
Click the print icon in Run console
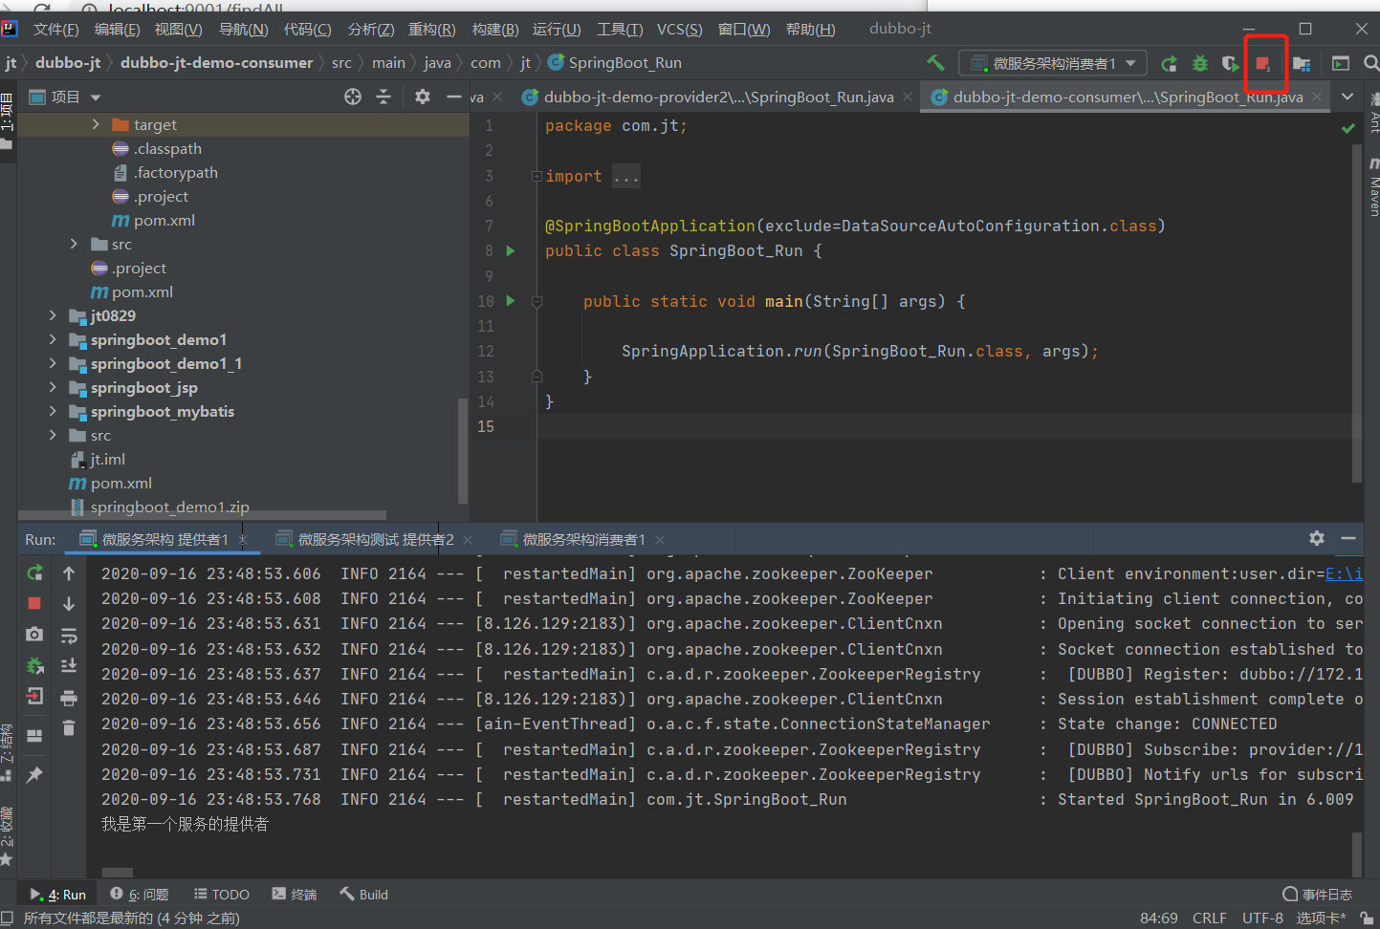[69, 698]
